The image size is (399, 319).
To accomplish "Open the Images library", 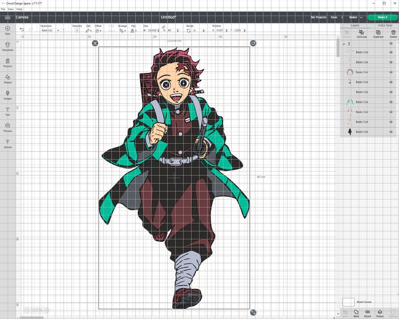I will [8, 95].
